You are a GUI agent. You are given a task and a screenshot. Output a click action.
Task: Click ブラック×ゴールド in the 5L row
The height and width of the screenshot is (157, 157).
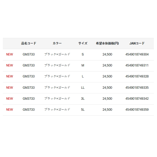pyautogui.click(x=57, y=110)
